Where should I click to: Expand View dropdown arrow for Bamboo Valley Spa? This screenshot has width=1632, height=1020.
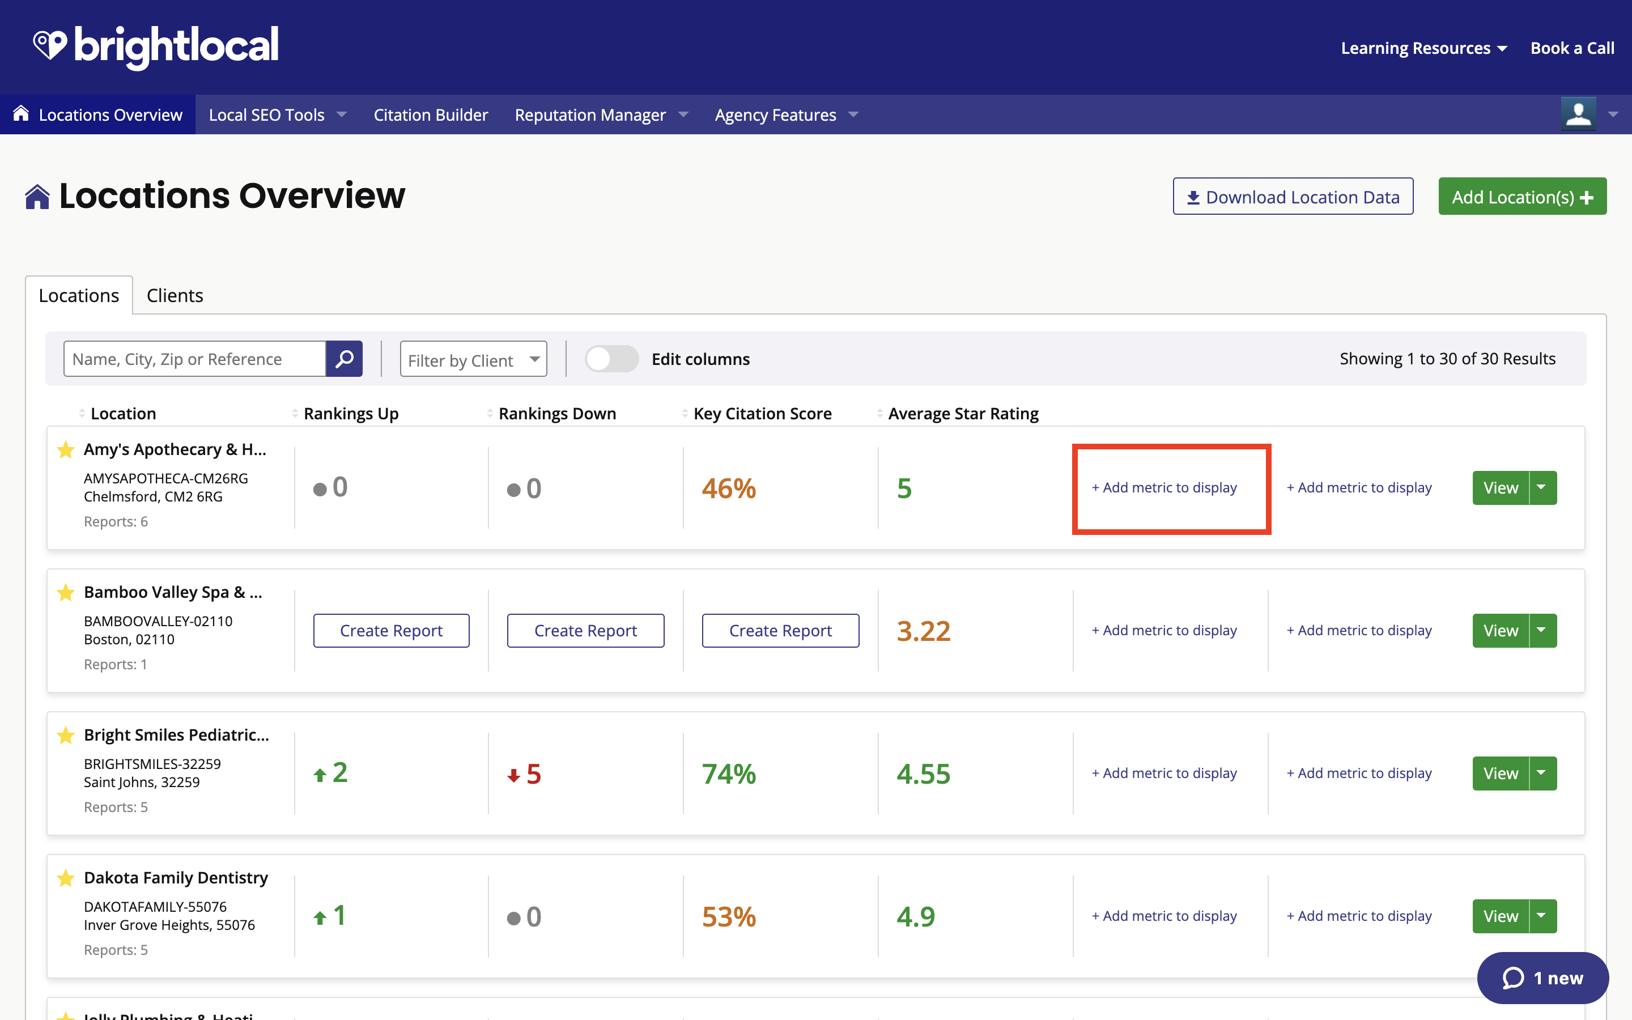point(1542,631)
